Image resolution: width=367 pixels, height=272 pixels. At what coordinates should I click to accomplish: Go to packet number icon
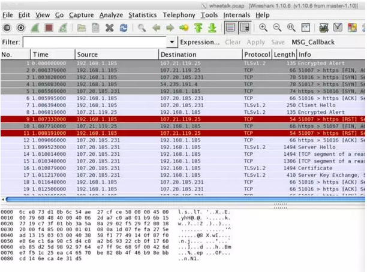[184, 28]
